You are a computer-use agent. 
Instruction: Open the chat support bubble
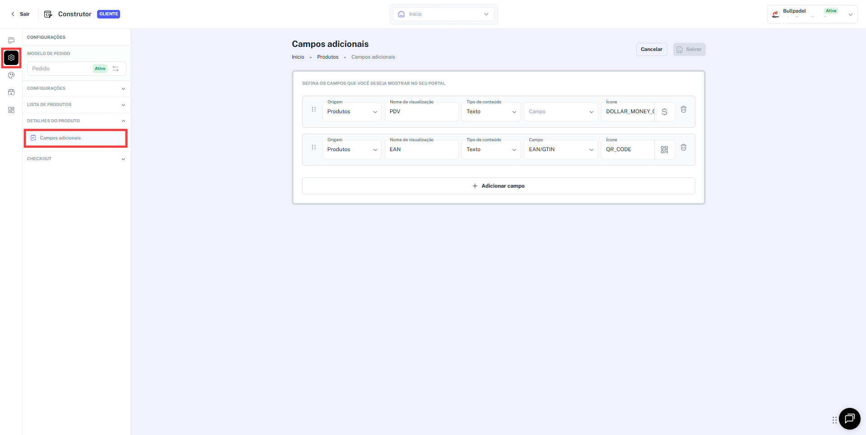849,419
